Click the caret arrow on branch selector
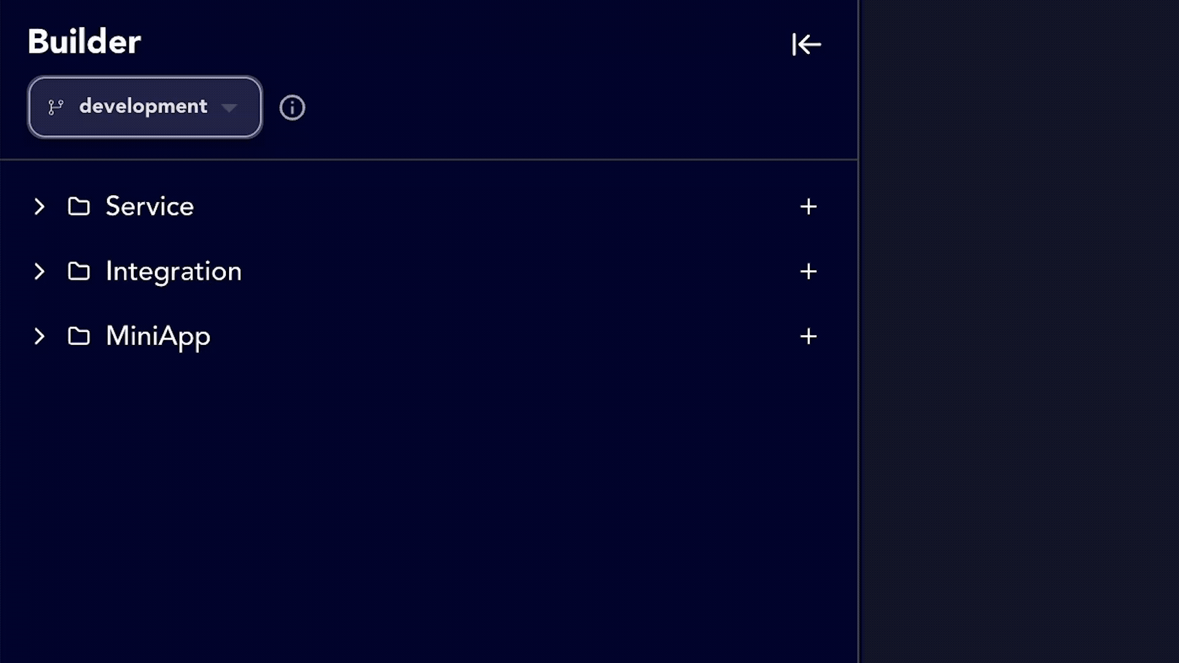1179x663 pixels. pos(229,108)
